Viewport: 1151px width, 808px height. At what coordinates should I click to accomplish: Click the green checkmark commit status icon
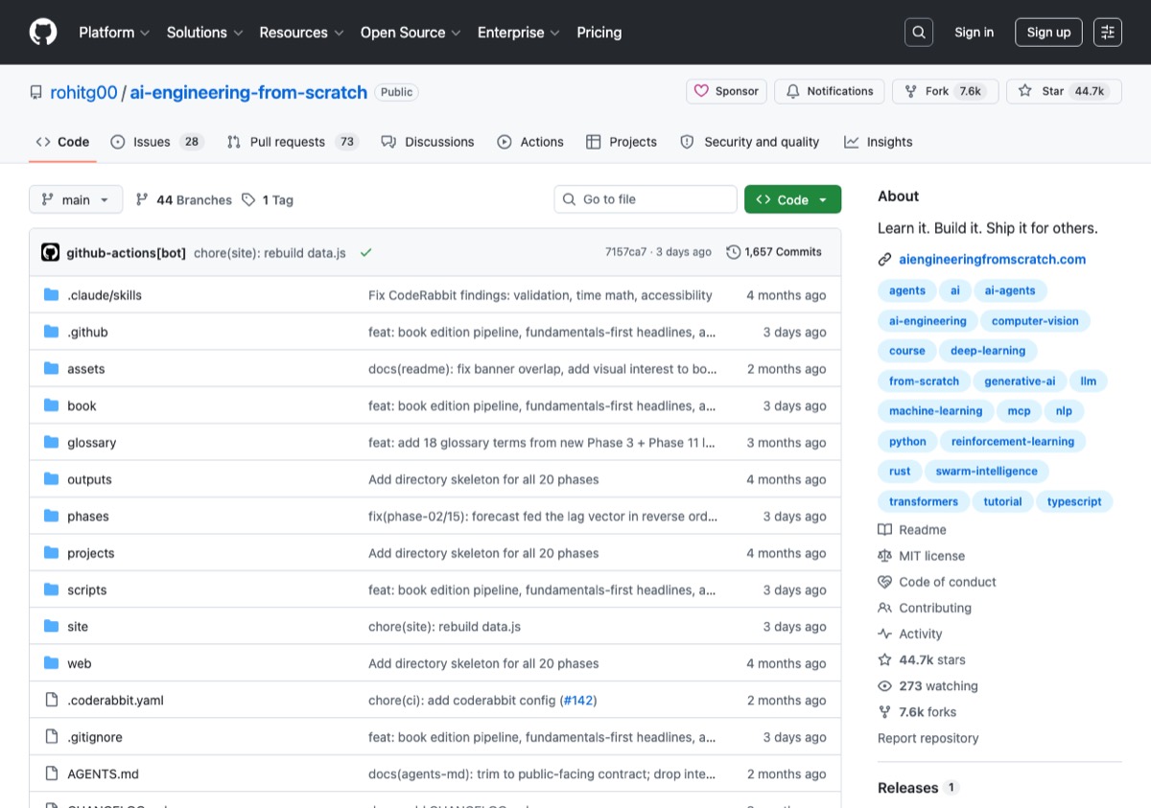[x=365, y=253]
